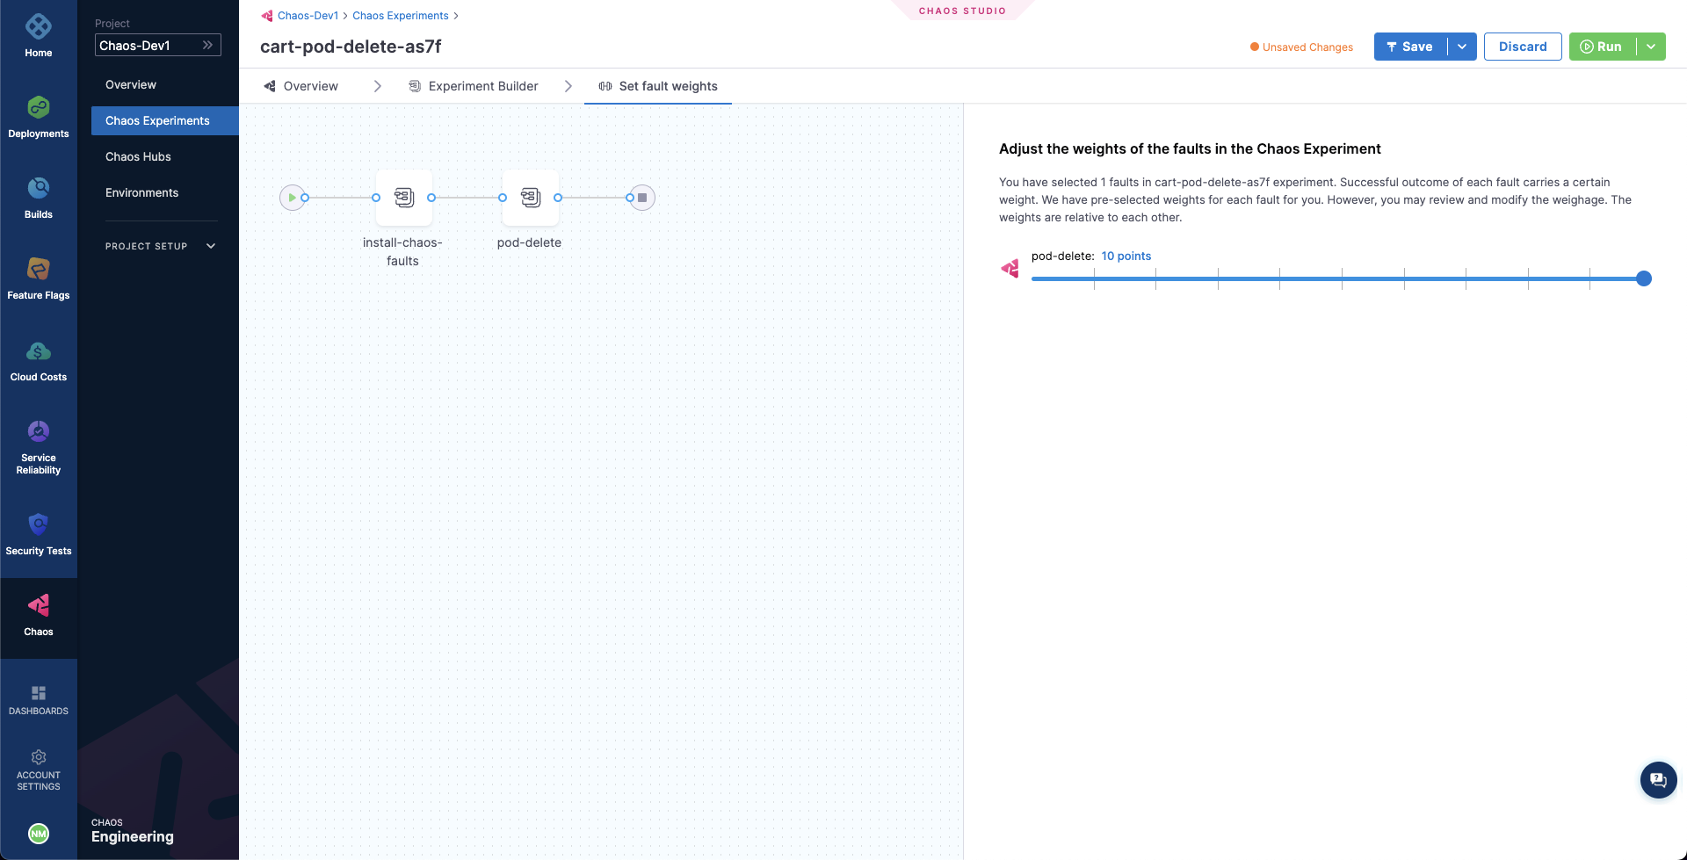Open the Builds module
The height and width of the screenshot is (860, 1687).
pos(39,199)
